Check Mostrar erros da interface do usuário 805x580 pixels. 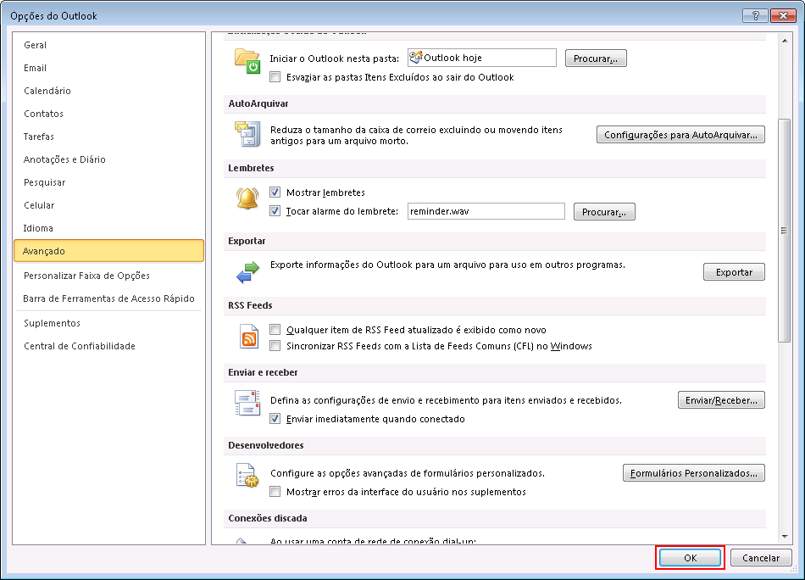coord(275,491)
